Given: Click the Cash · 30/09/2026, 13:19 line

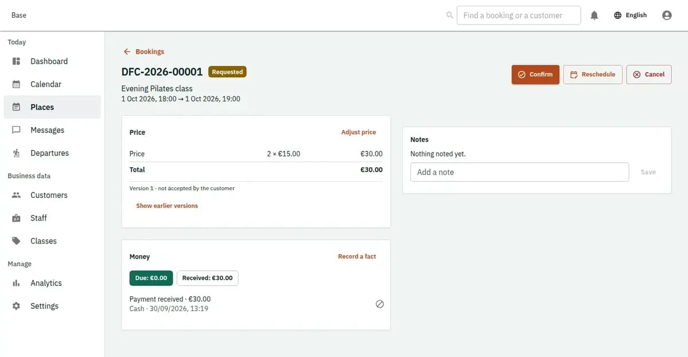Looking at the screenshot, I should (x=169, y=309).
